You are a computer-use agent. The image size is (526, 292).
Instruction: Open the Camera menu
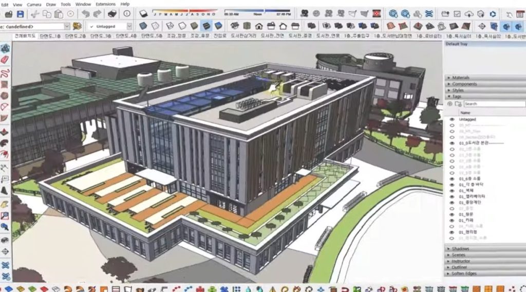click(x=34, y=4)
